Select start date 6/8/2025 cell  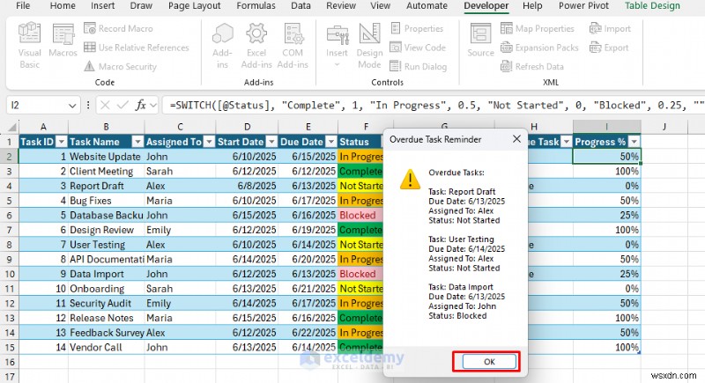pos(248,186)
